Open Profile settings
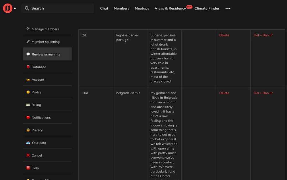The height and width of the screenshot is (180, 287). pyautogui.click(x=47, y=92)
